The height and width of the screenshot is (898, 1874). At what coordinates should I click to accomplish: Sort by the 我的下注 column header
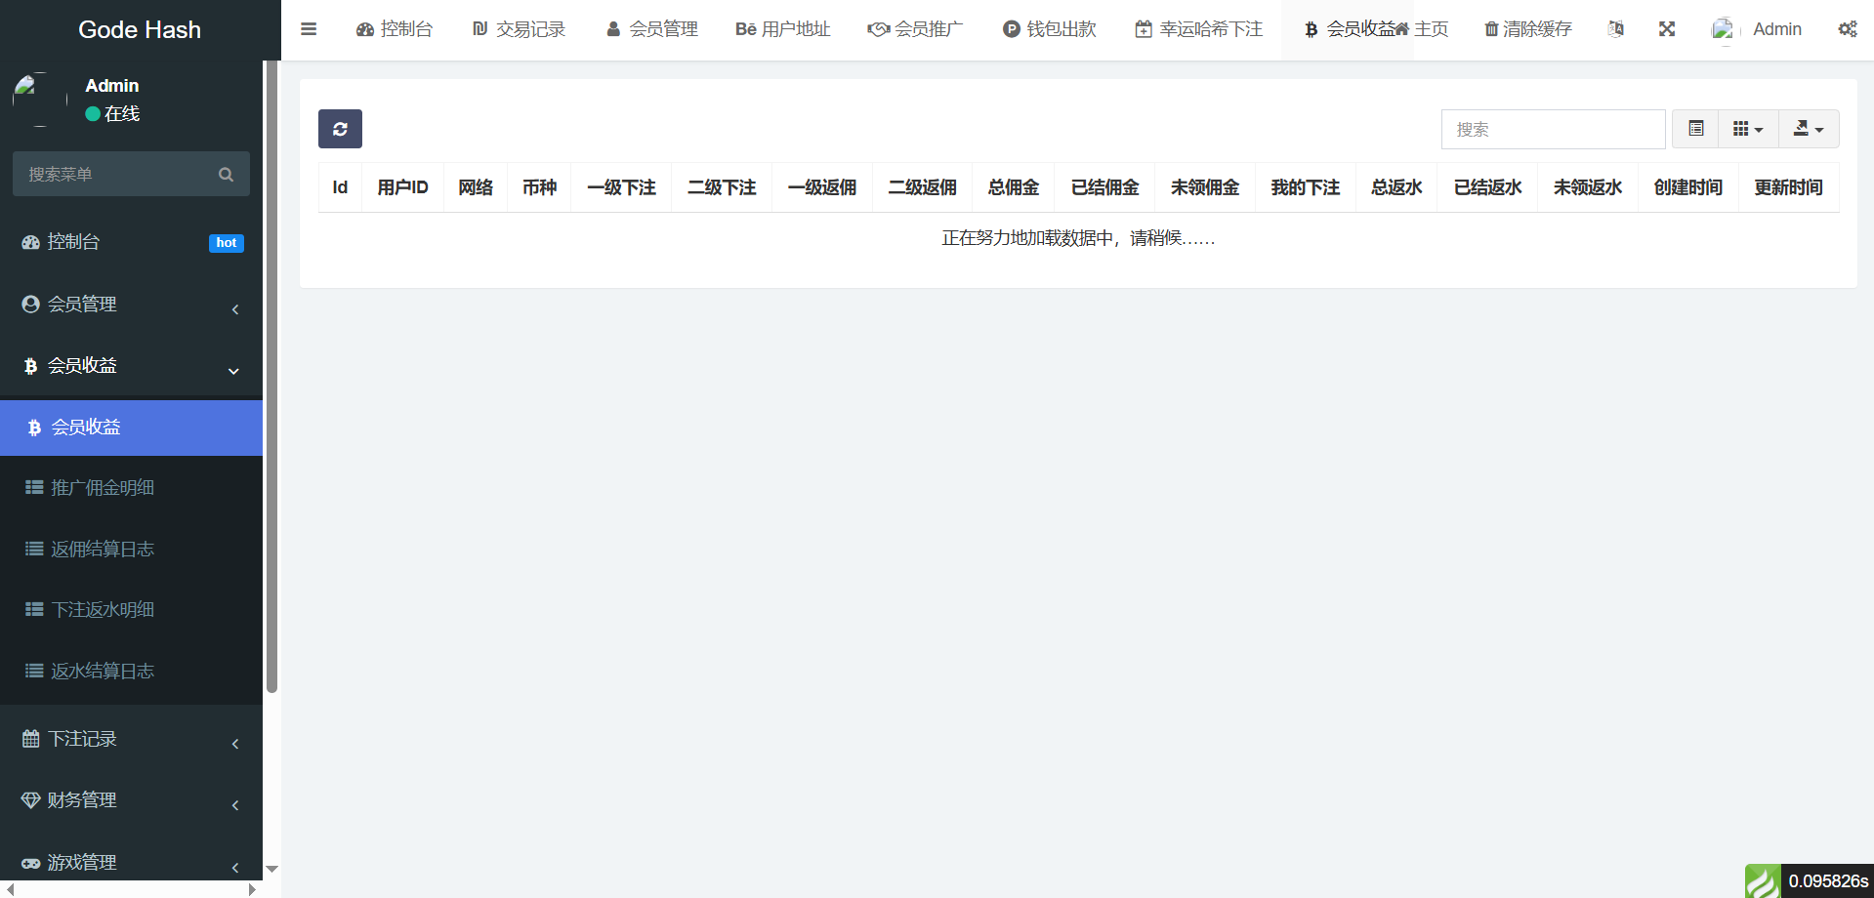1306,187
